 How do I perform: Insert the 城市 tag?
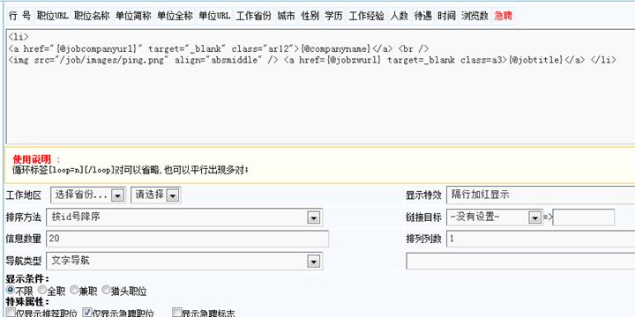286,16
